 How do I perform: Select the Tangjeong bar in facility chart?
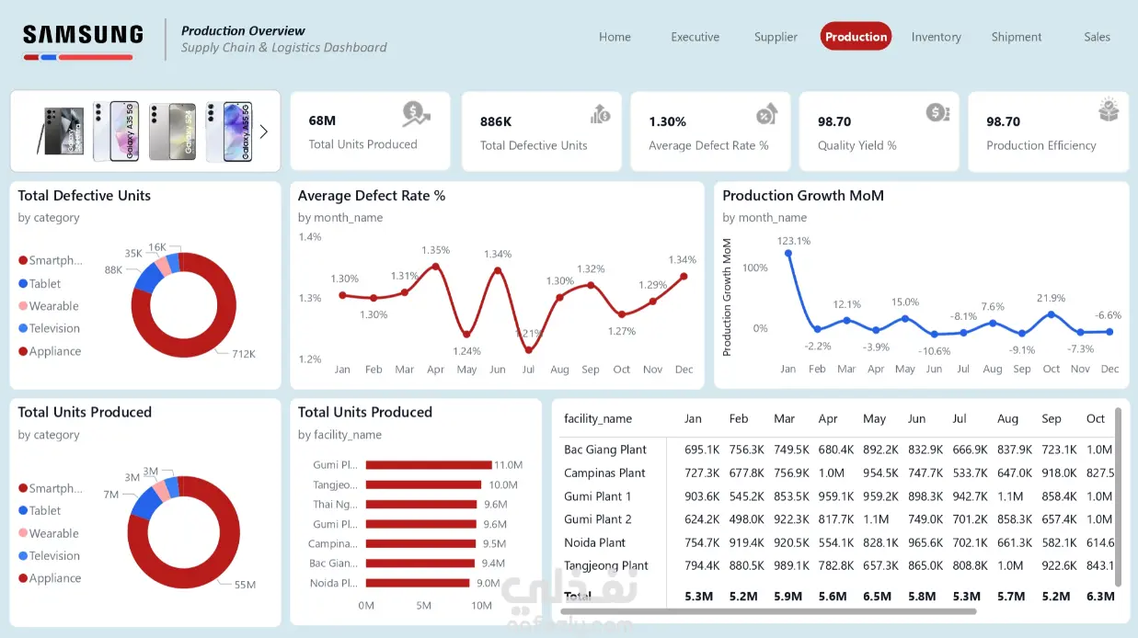point(423,484)
